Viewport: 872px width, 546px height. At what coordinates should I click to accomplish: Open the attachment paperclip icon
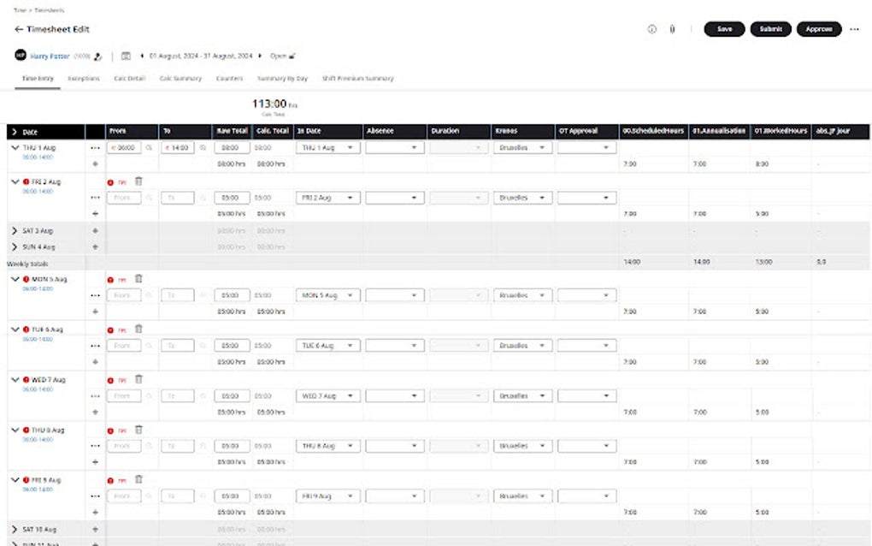(672, 29)
